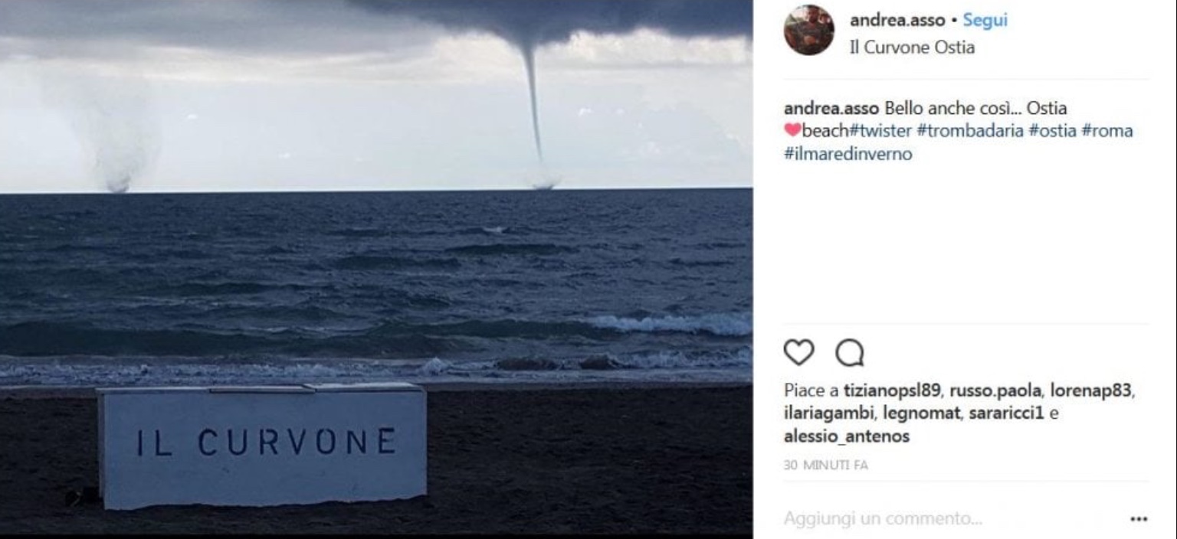The image size is (1177, 539).
Task: Like the post with the heart icon
Action: click(x=798, y=353)
